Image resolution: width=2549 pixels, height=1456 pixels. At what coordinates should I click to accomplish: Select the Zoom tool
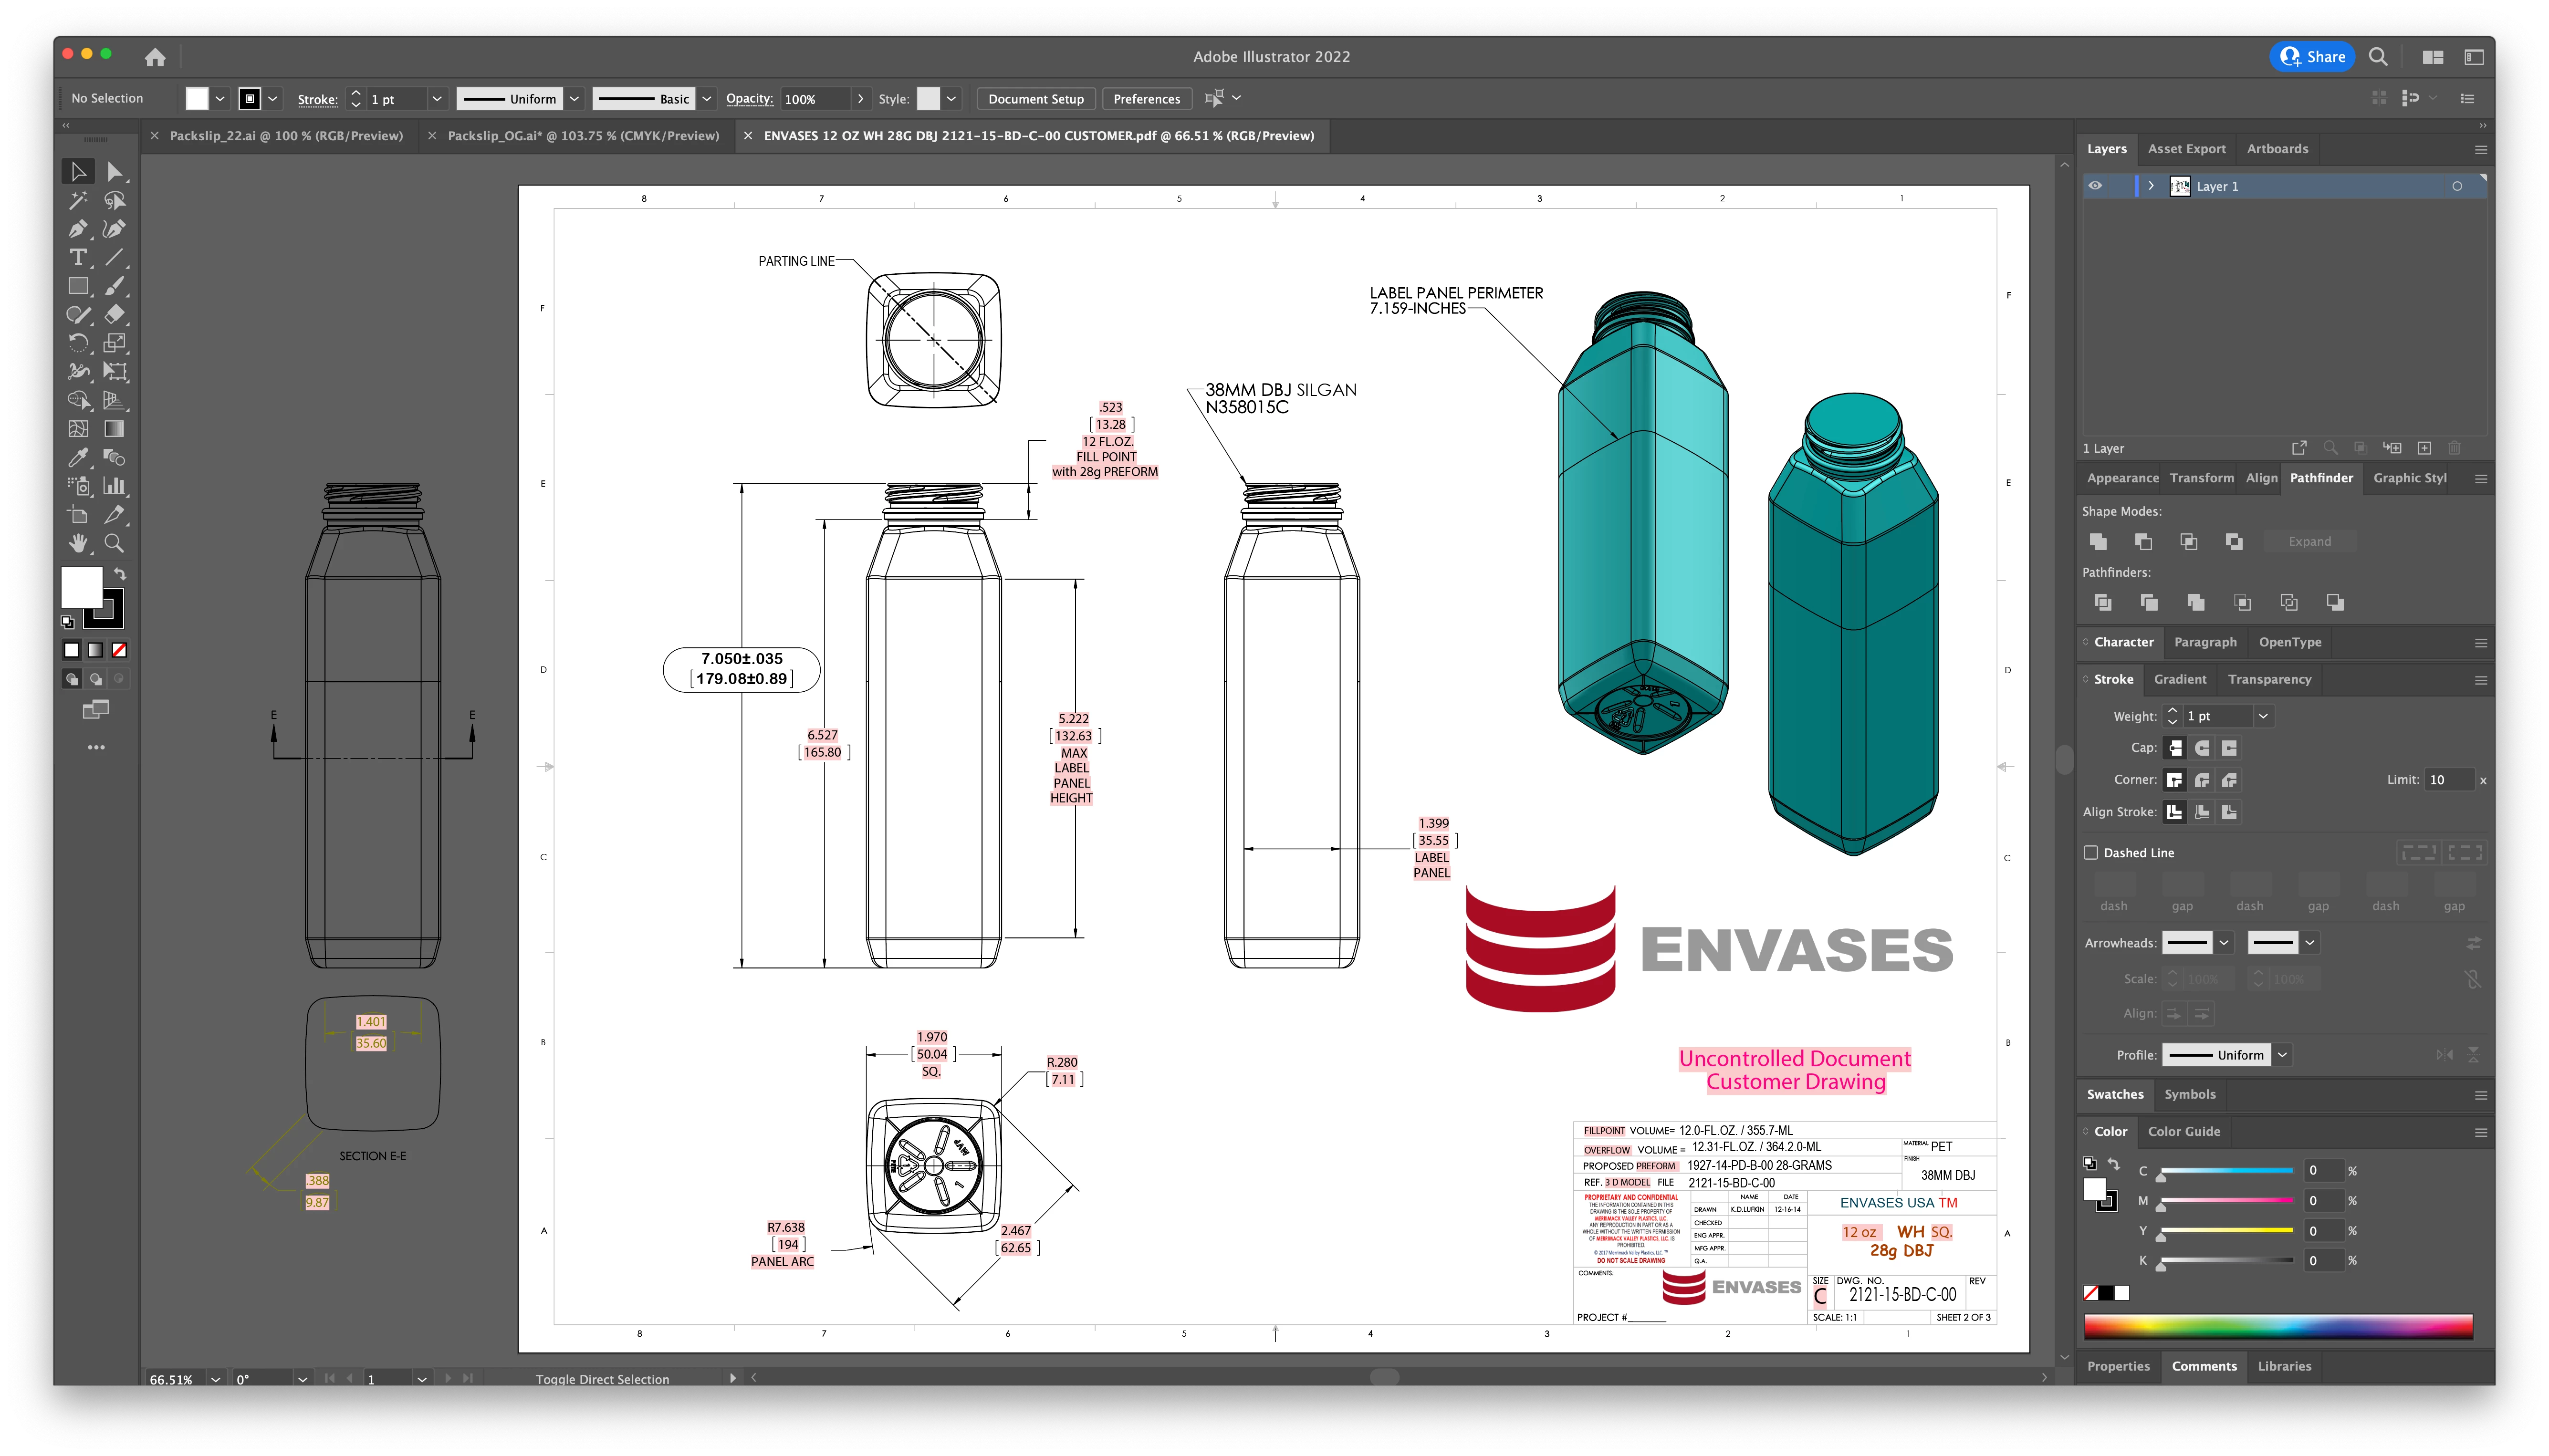pyautogui.click(x=115, y=543)
